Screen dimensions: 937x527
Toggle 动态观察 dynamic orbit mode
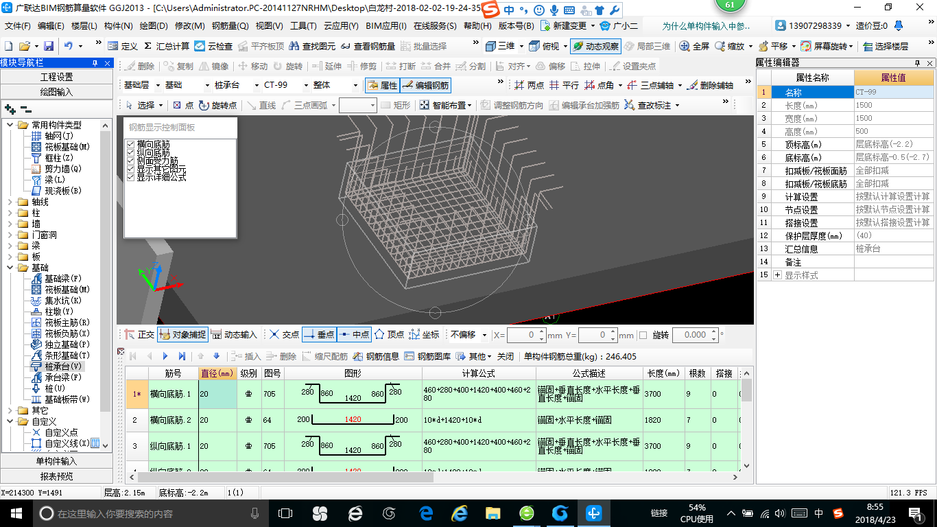595,46
